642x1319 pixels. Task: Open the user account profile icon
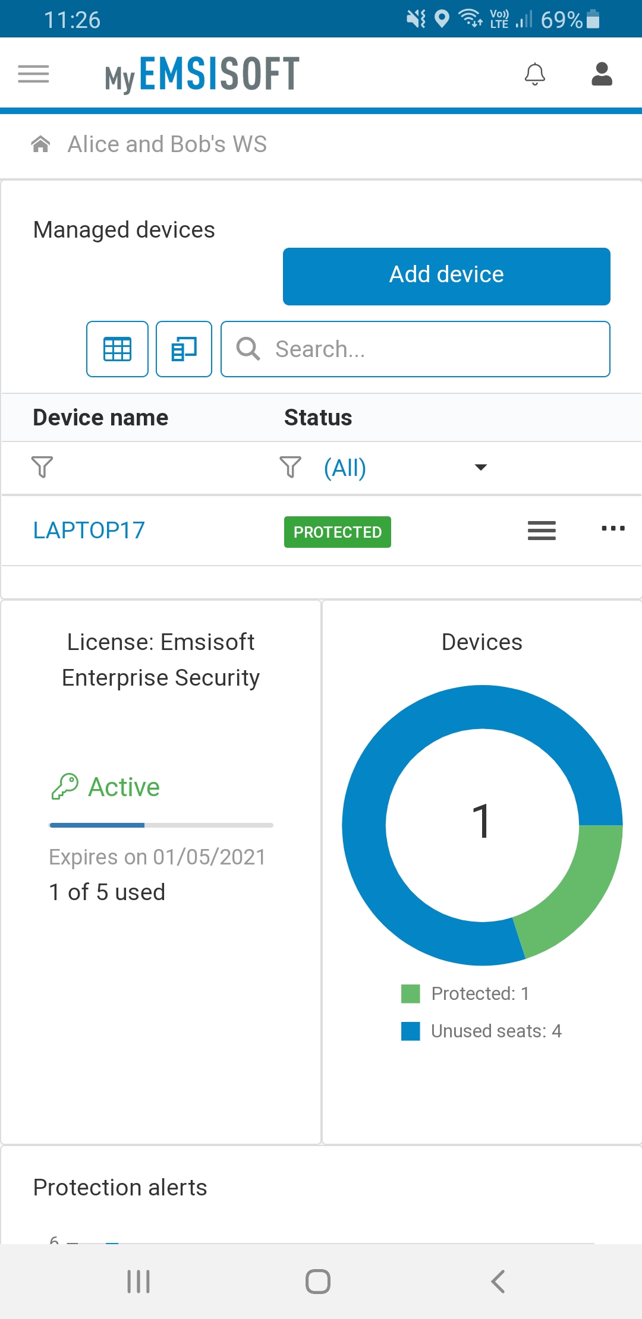(x=602, y=74)
